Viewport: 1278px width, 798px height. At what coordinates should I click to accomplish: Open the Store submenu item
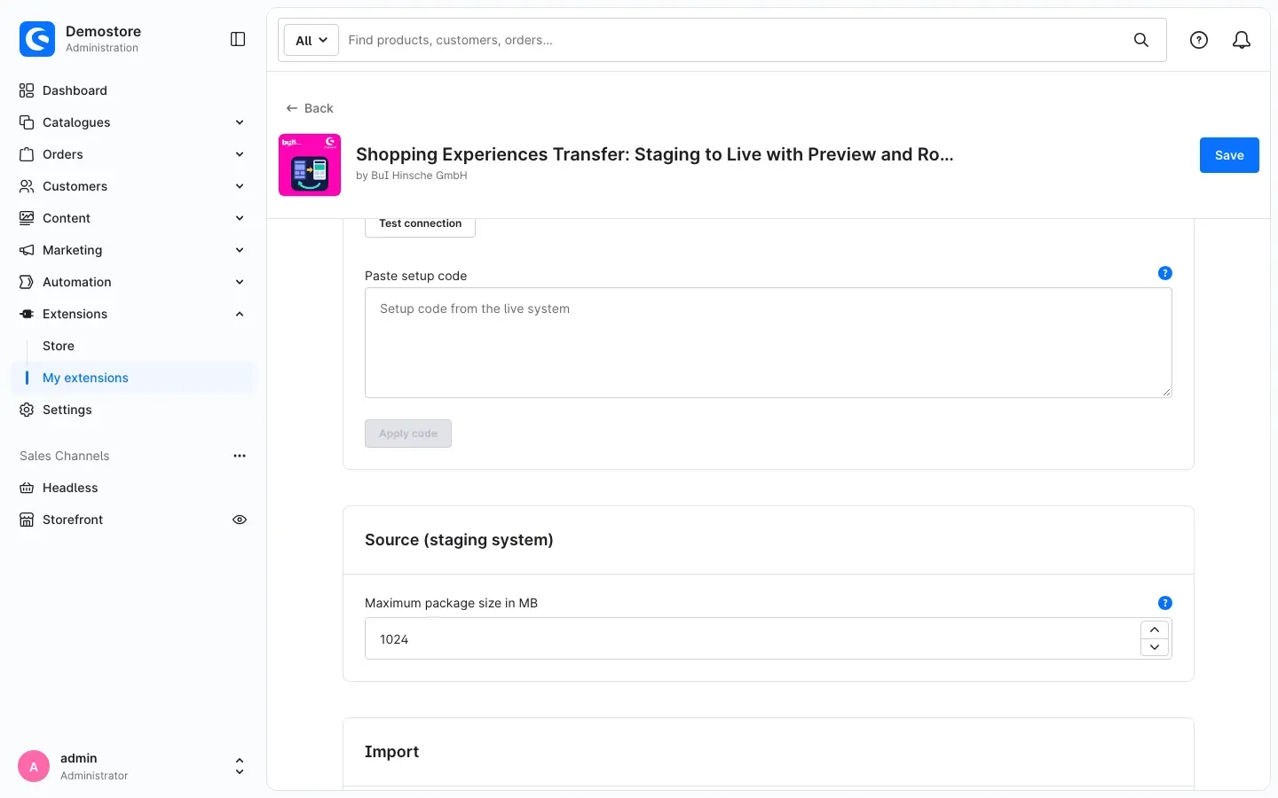point(133,346)
